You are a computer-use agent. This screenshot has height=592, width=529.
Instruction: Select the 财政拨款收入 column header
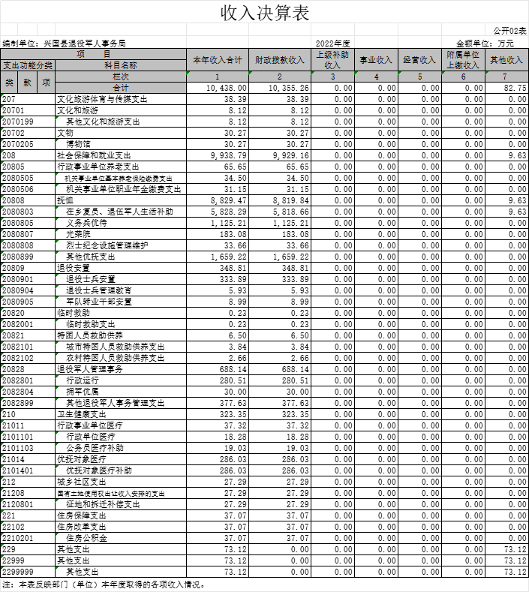(280, 59)
